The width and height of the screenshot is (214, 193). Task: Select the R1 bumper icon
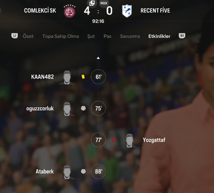[x=182, y=36]
